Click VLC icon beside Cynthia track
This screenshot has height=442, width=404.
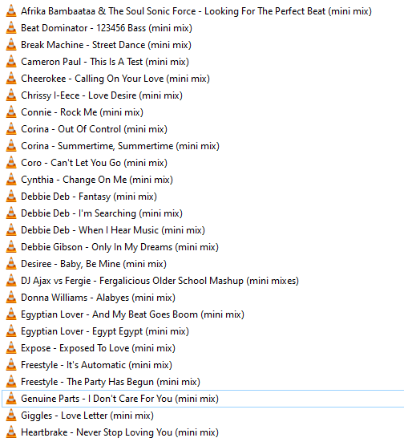pos(11,180)
